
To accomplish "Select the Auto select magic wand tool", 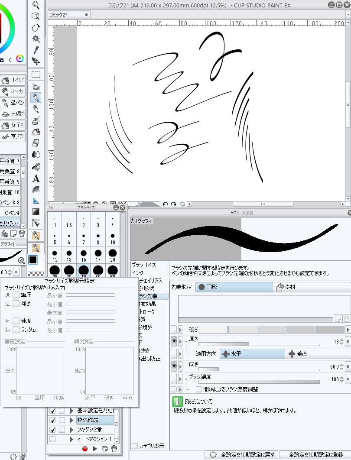I will (x=36, y=39).
